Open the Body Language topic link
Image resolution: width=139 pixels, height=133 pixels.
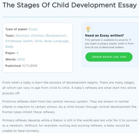(56, 41)
